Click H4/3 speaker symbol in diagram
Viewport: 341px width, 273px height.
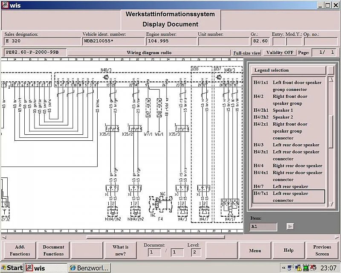tap(182, 211)
